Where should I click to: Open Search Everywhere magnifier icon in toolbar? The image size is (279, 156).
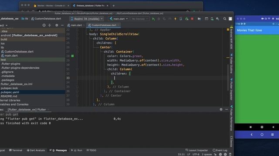(x=225, y=19)
